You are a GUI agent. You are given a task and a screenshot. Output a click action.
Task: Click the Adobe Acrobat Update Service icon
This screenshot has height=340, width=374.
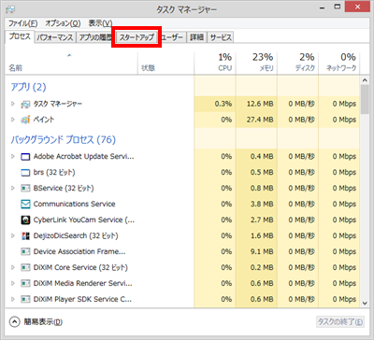25,157
